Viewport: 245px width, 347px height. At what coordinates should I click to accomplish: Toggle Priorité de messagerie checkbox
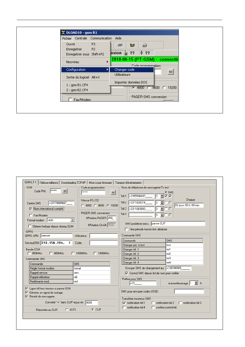(27, 297)
